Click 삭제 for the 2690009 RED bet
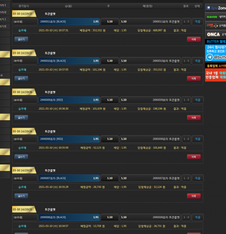The image size is (226, 234). point(194,118)
